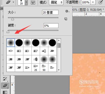Viewport: 105px width, 94px height.
Task: Select the dark flat fan bristle brush
Action: tap(36, 59)
